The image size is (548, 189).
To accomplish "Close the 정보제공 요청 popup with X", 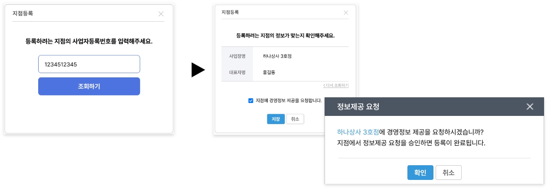I will [530, 107].
